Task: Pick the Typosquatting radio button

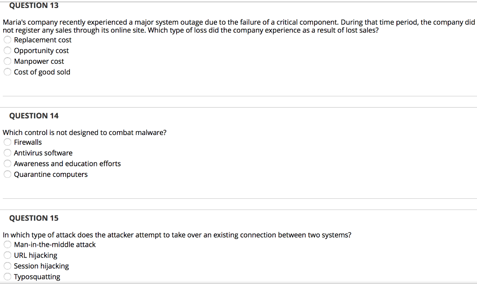Action: pyautogui.click(x=7, y=277)
